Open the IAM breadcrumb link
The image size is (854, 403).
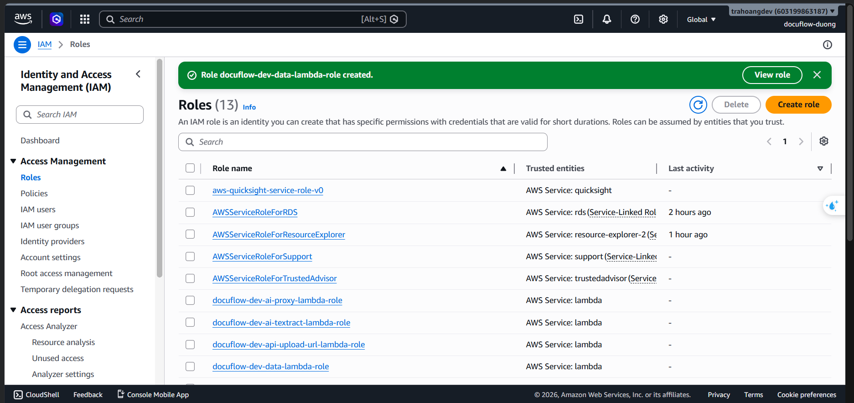pos(45,44)
